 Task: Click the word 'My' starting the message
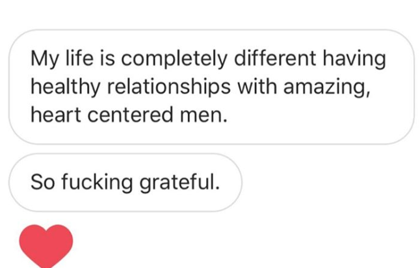tap(45, 59)
